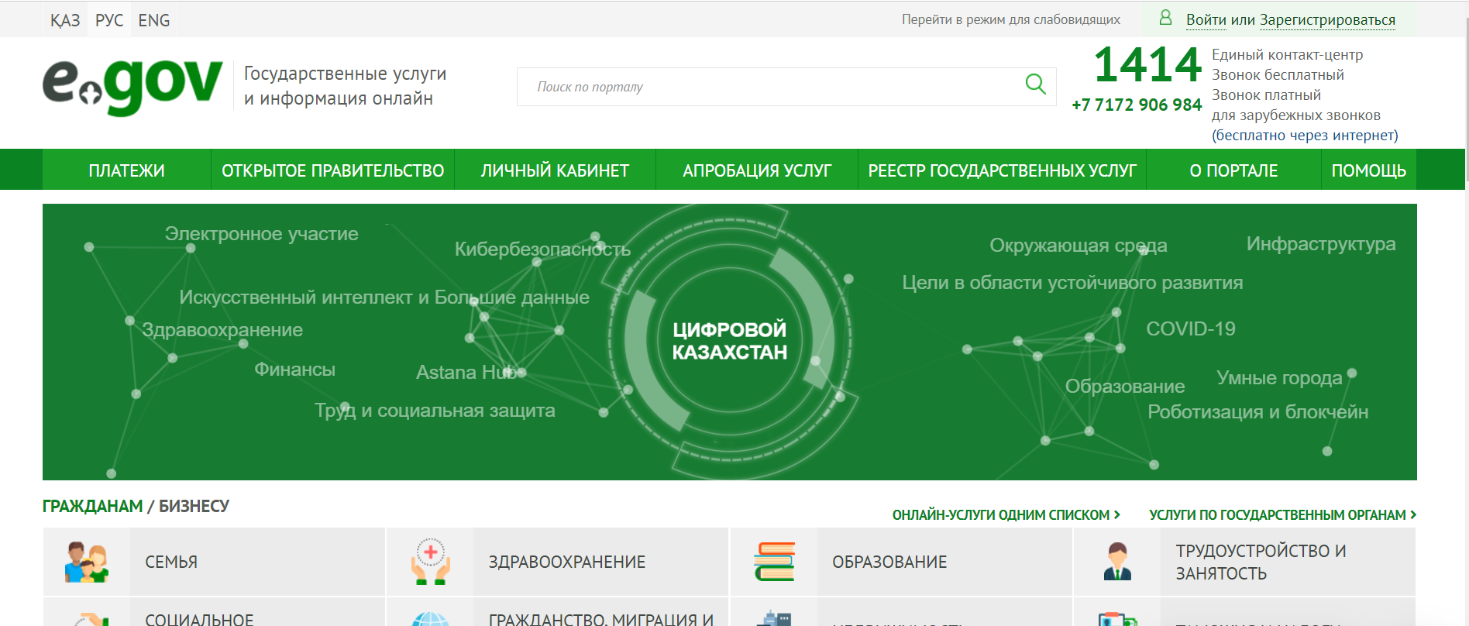Viewport: 1469px width, 626px height.
Task: Enable mode for visually impaired
Action: point(1010,19)
